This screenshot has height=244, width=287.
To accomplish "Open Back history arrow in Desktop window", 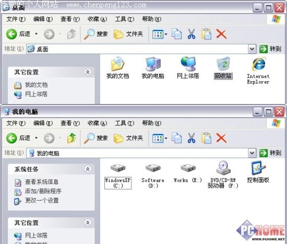I will pyautogui.click(x=36, y=34).
